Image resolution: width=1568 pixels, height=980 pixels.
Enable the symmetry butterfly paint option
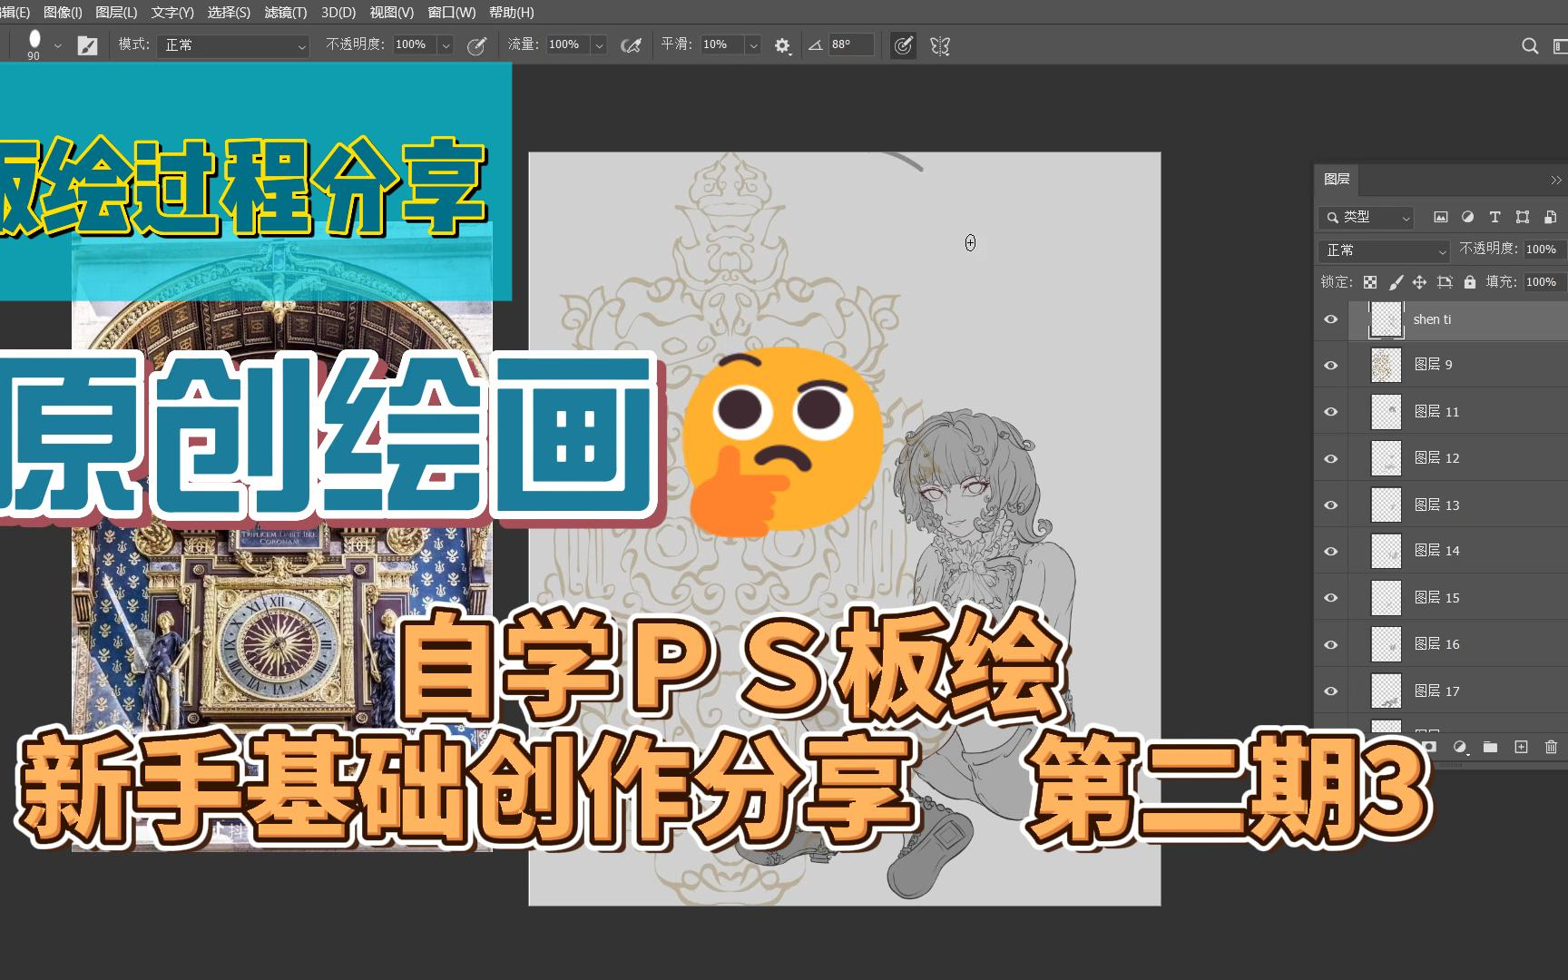[940, 45]
